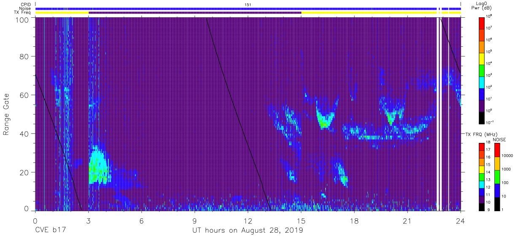Screen dimensions: 518x239
Task: Click the 'Noise' row label at top left
Action: point(25,8)
